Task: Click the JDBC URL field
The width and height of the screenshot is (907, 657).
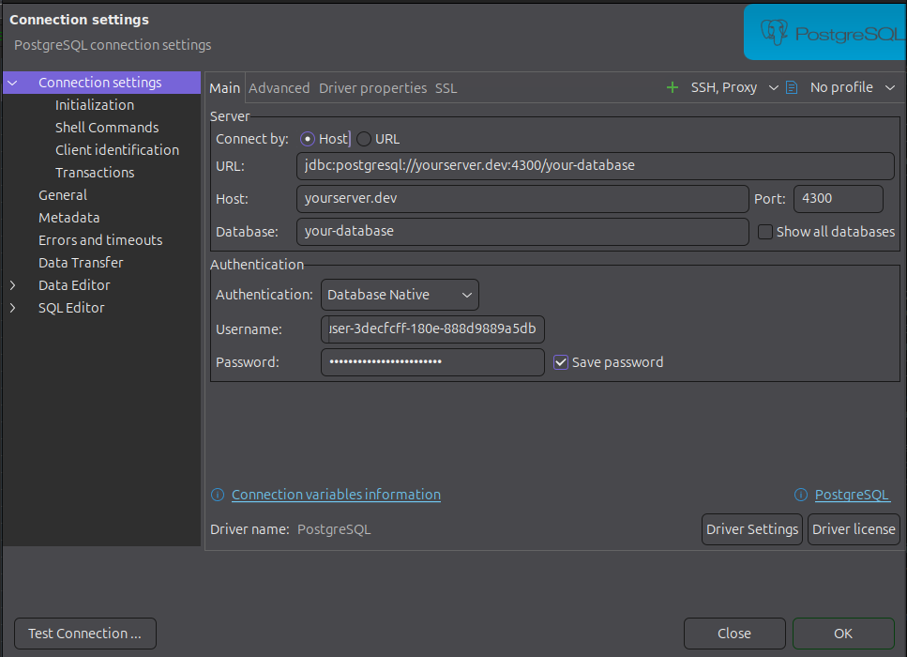Action: point(596,165)
